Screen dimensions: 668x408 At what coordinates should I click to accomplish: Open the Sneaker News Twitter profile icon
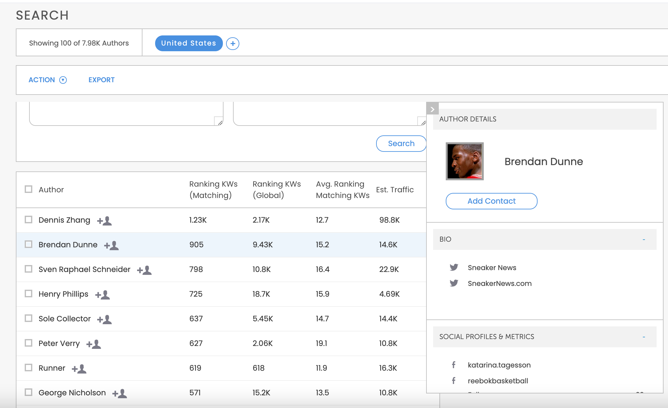coord(454,268)
